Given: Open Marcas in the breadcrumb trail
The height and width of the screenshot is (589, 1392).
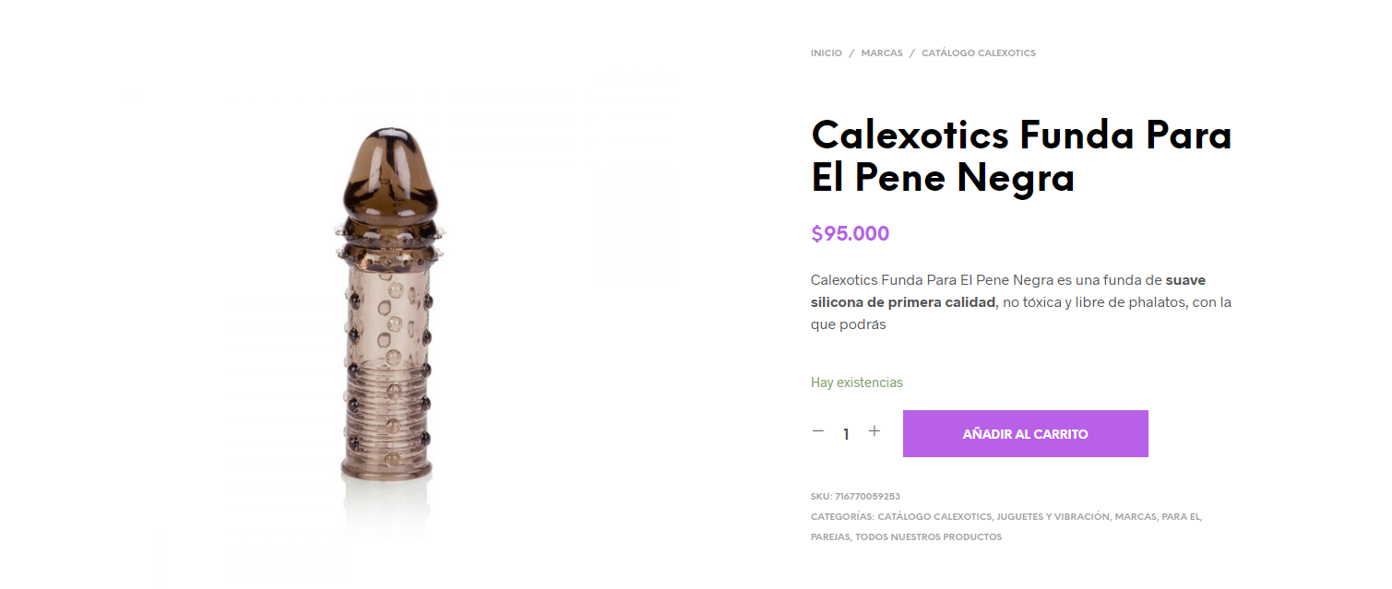Looking at the screenshot, I should click(x=882, y=53).
